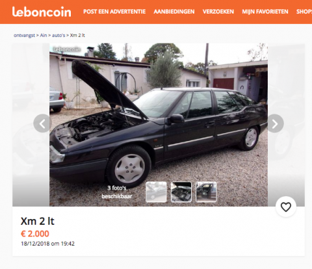Click the ontvangst breadcrumb link
This screenshot has width=312, height=269.
tap(24, 35)
